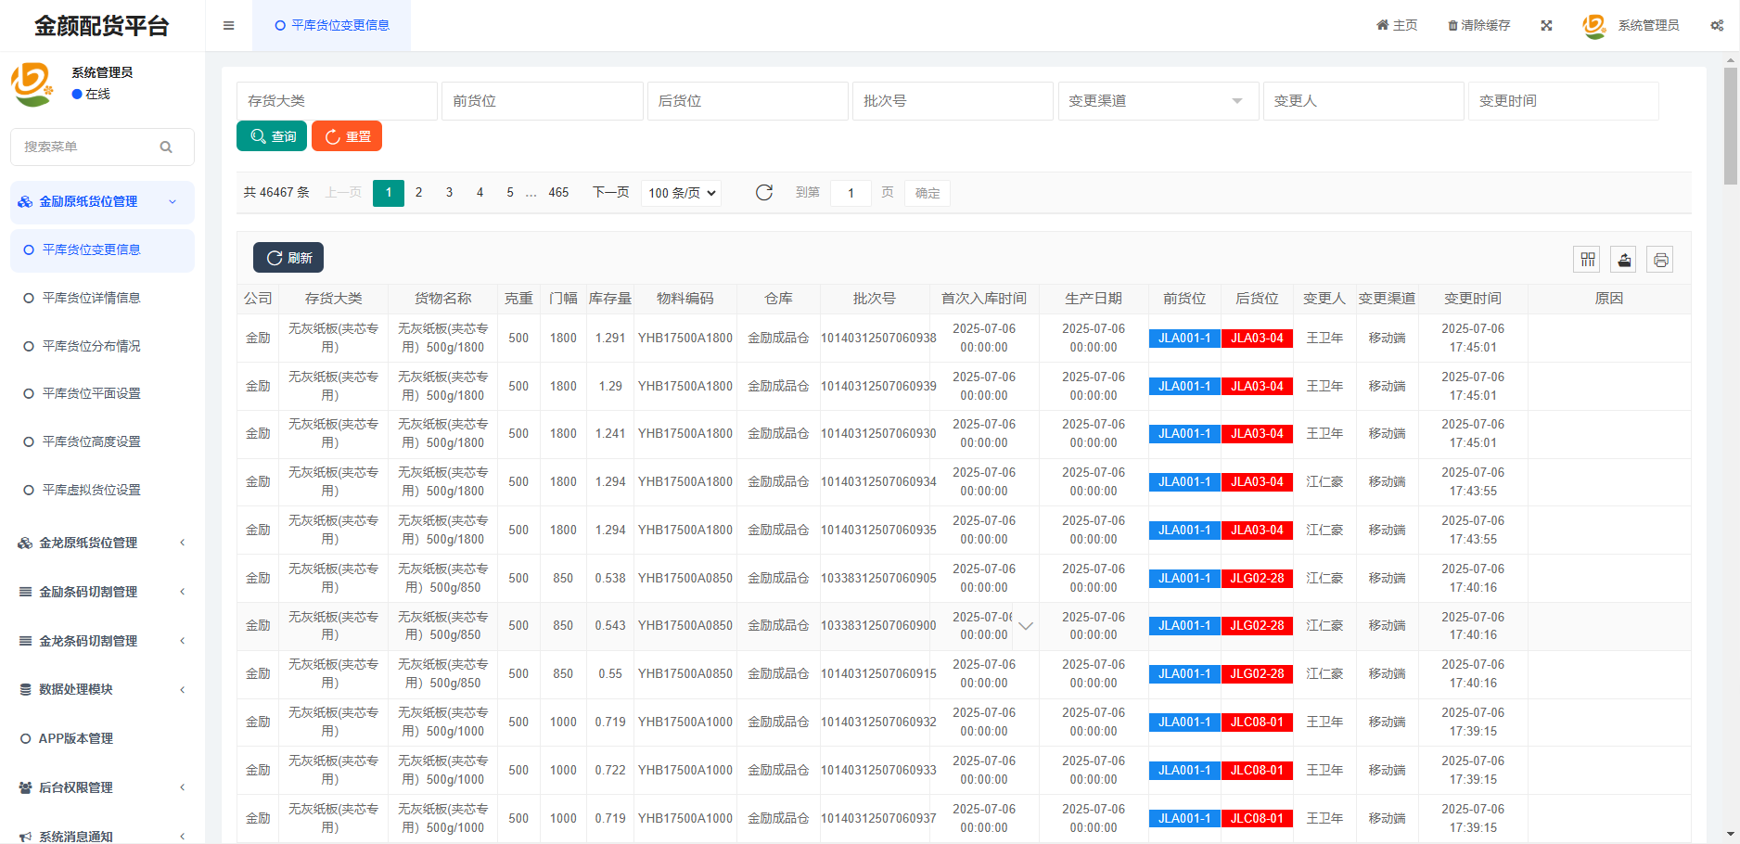Open the 变更渠道 dropdown
The height and width of the screenshot is (844, 1740).
point(1158,101)
